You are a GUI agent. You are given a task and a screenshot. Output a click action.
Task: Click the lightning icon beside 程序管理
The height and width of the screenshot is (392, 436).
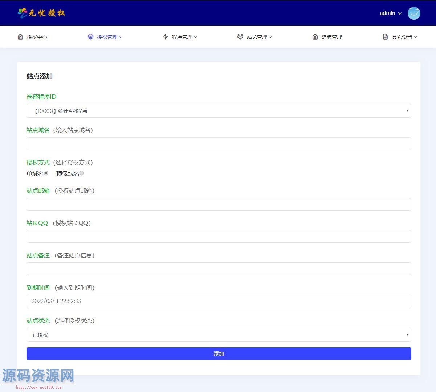pos(166,37)
